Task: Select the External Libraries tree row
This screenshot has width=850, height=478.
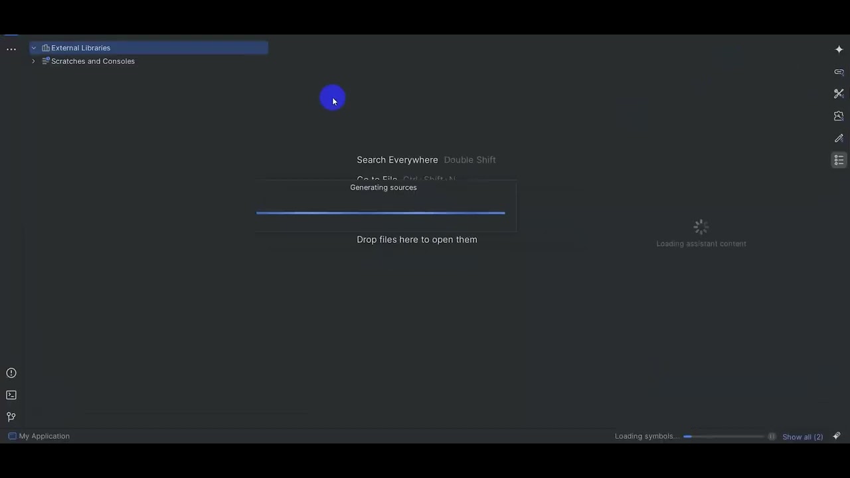Action: pyautogui.click(x=149, y=48)
